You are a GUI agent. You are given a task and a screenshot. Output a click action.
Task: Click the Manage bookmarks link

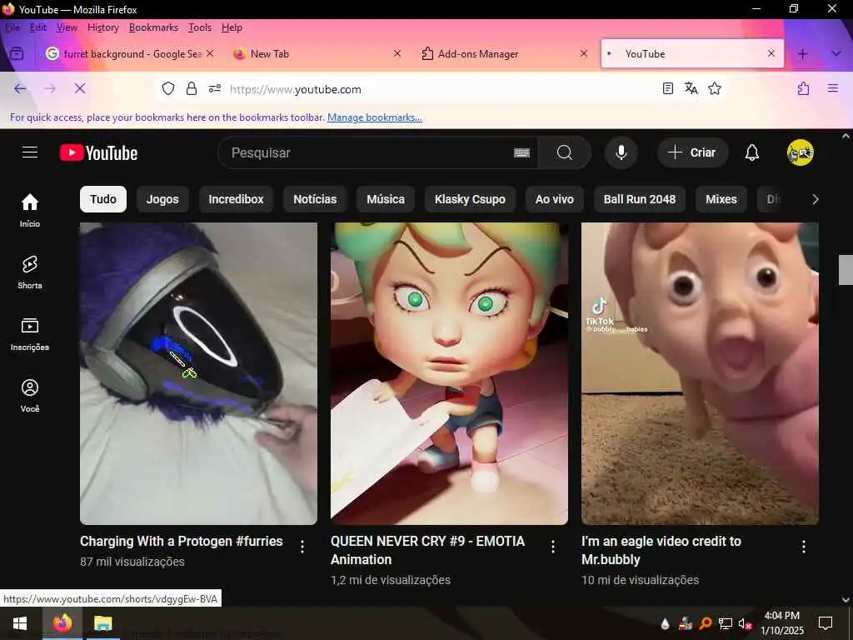[374, 117]
